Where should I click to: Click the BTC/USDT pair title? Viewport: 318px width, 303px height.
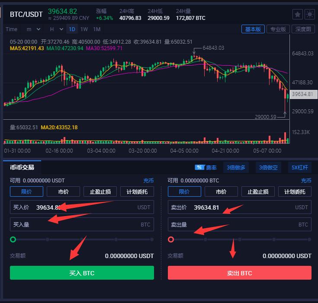point(26,14)
